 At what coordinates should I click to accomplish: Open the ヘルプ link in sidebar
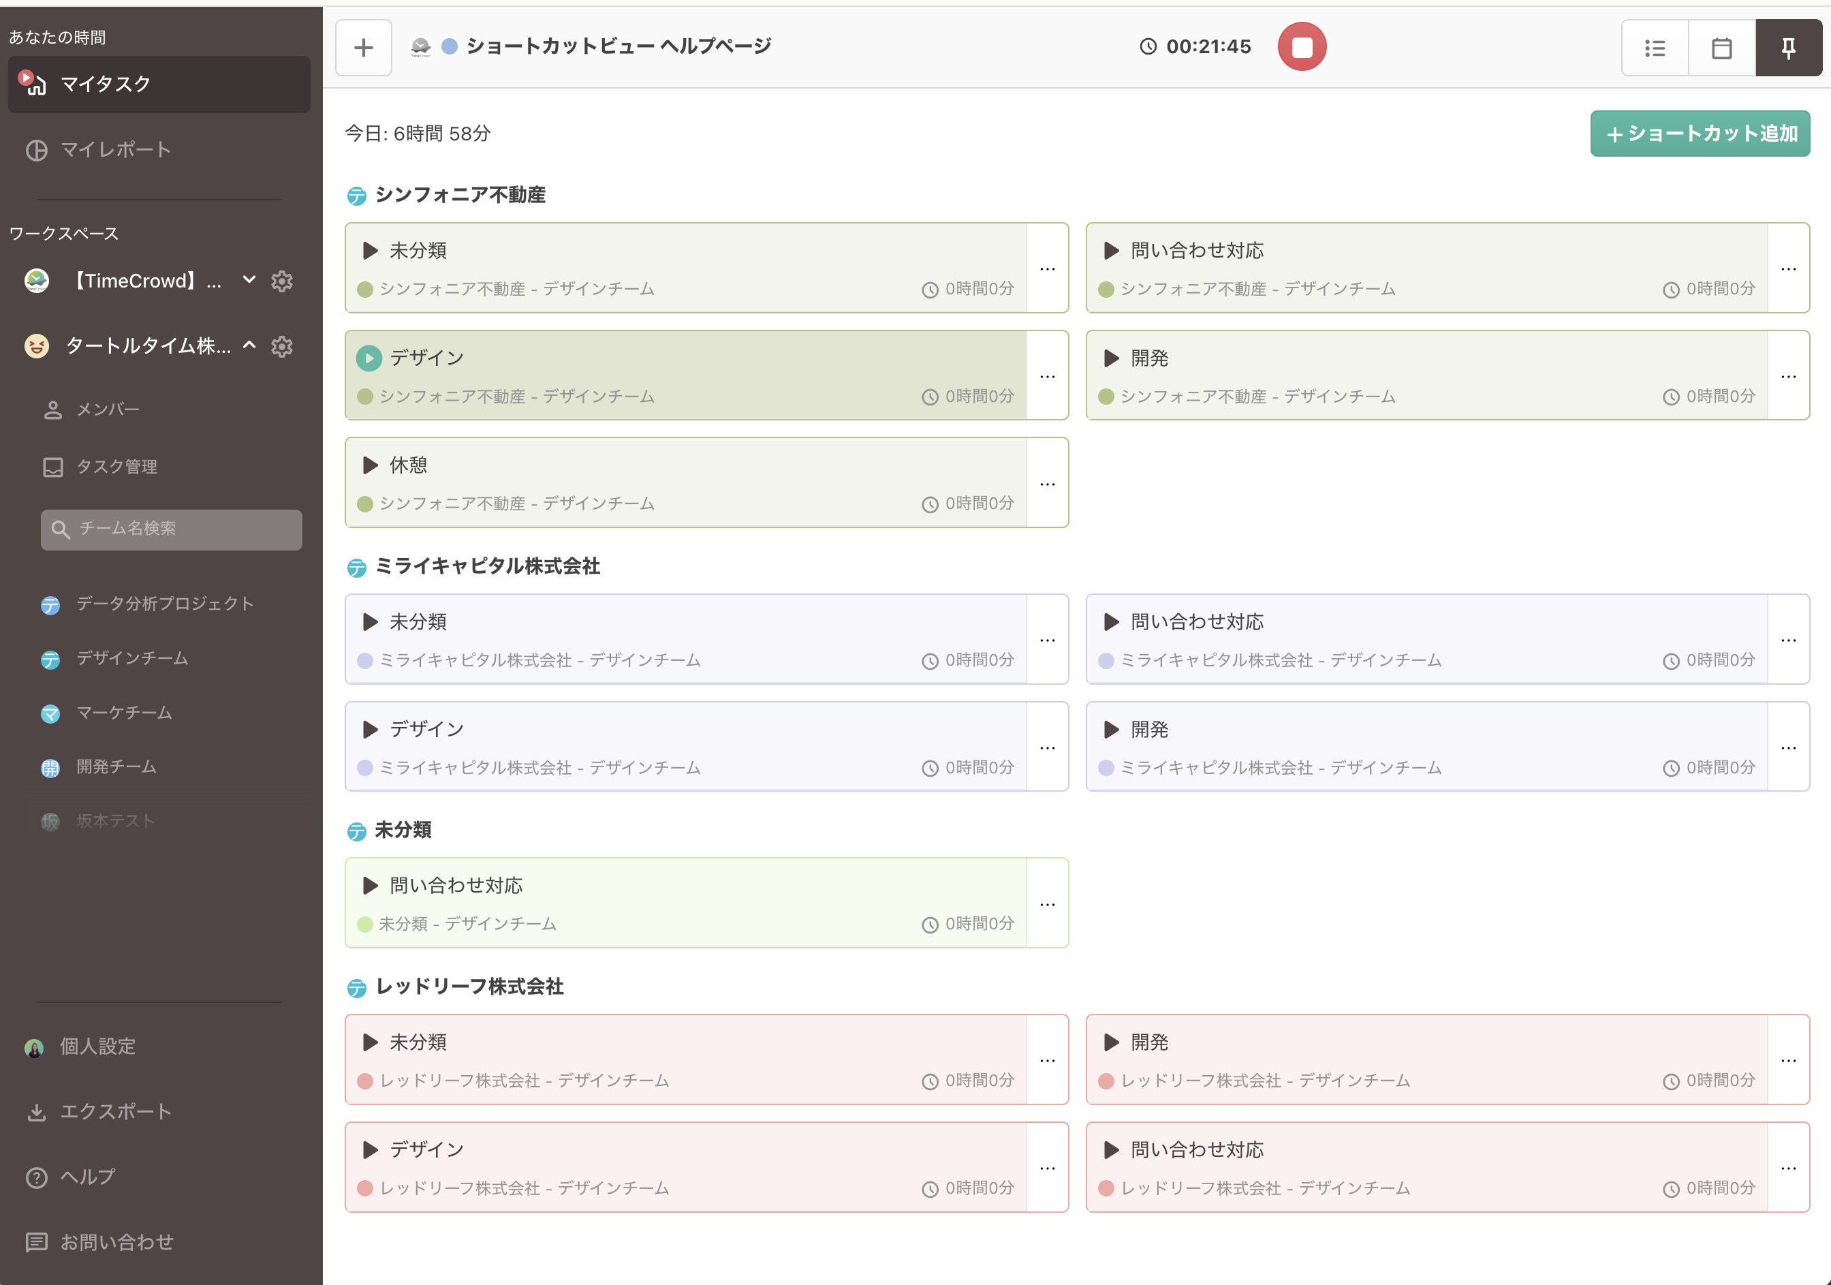88,1177
